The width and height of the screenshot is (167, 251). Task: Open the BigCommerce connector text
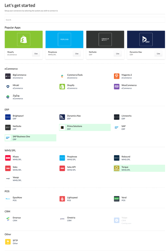tap(19, 75)
